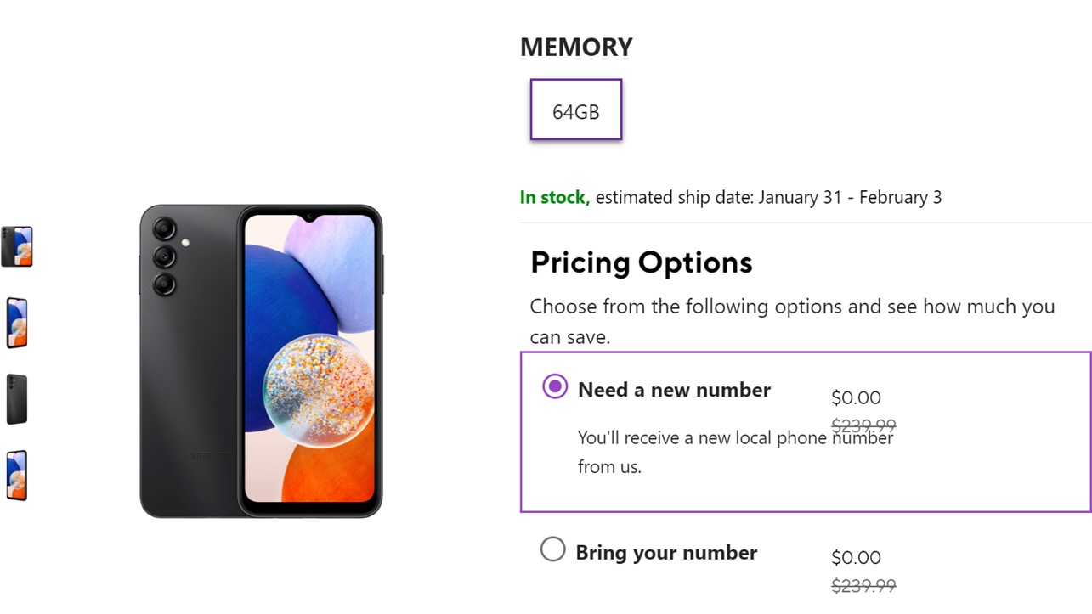Click $0.00 price beside Bring your number
The height and width of the screenshot is (614, 1092).
click(x=856, y=558)
